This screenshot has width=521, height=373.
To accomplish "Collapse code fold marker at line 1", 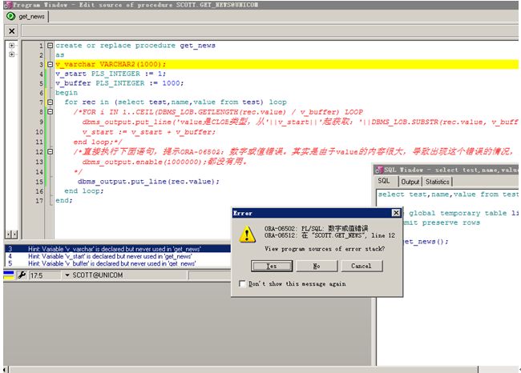I will 50,46.
